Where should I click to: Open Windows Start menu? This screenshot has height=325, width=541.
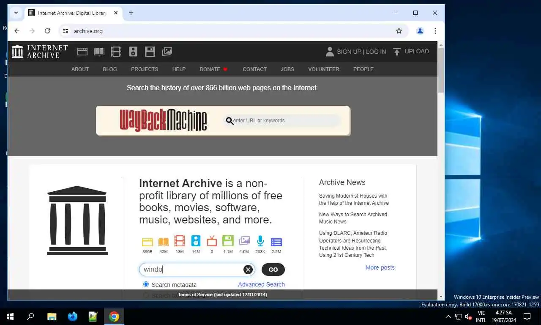click(x=10, y=317)
